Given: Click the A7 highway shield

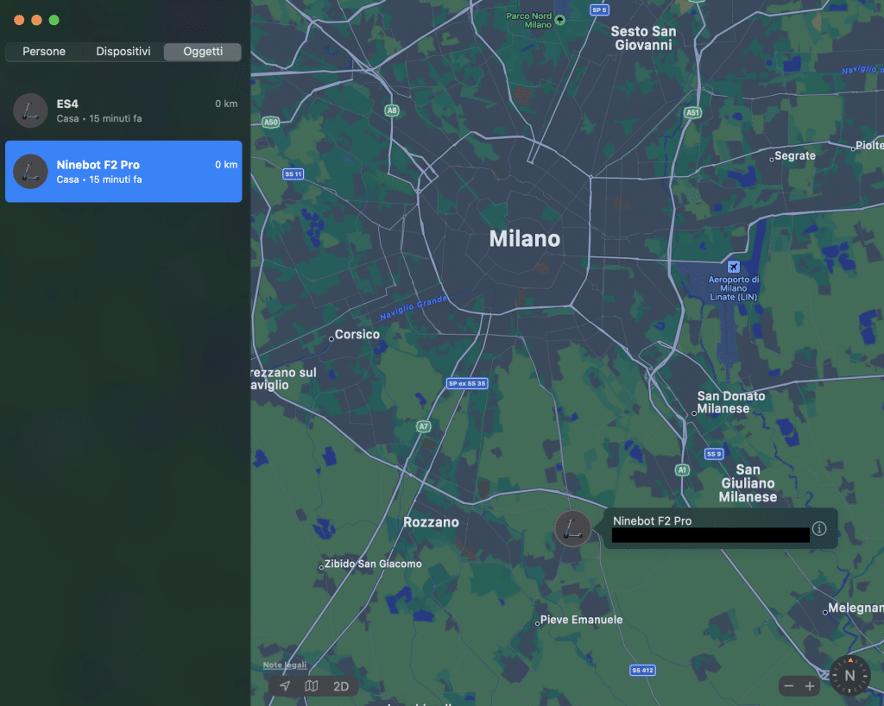Looking at the screenshot, I should tap(423, 426).
